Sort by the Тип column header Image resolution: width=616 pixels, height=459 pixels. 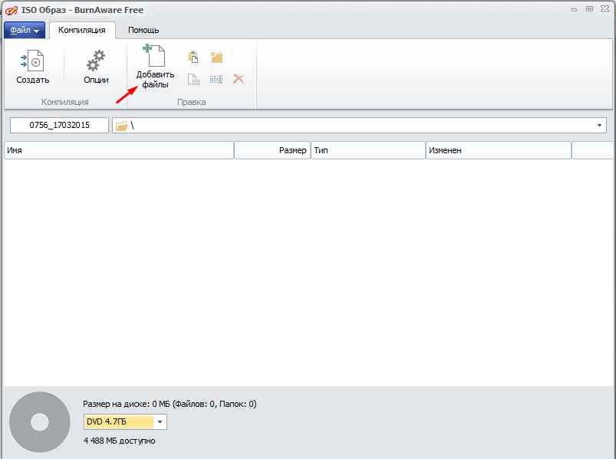pos(368,151)
